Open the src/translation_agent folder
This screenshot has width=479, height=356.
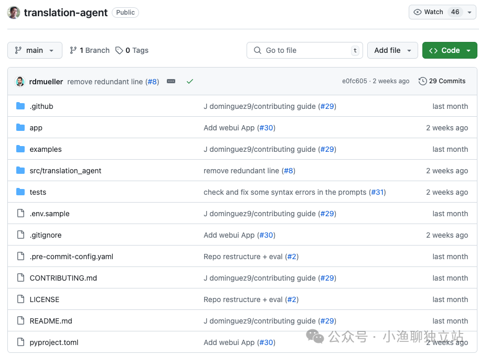click(x=66, y=171)
